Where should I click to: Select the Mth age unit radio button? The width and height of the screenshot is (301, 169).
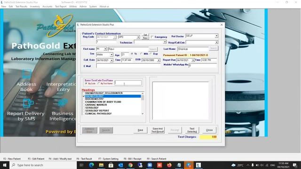(141, 54)
